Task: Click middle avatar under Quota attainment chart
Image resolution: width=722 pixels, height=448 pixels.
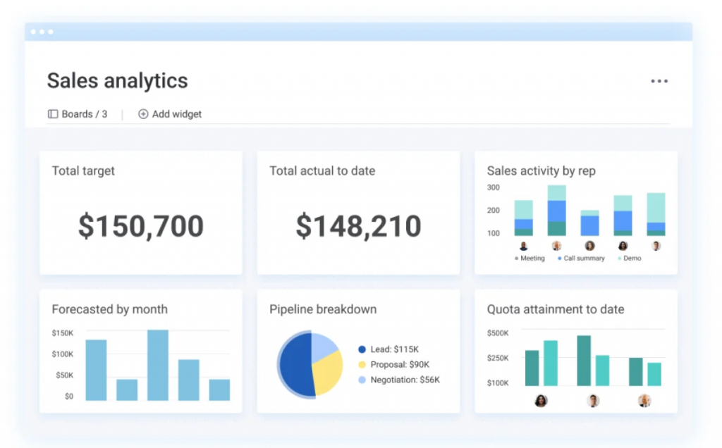Action: pos(593,401)
